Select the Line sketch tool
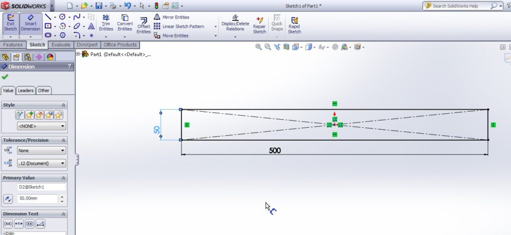511x235 pixels. click(48, 17)
